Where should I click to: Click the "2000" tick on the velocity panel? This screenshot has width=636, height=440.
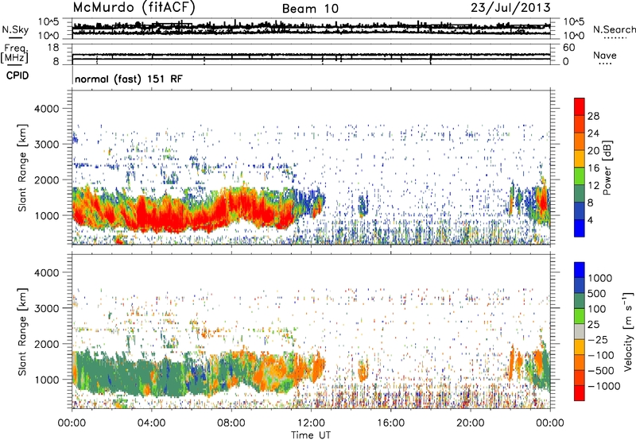pyautogui.click(x=46, y=344)
